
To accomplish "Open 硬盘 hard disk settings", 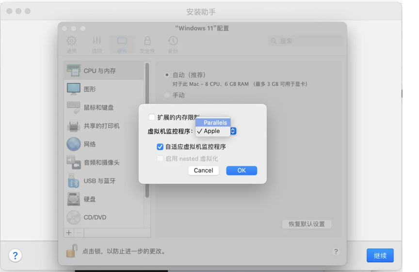I will [x=89, y=199].
